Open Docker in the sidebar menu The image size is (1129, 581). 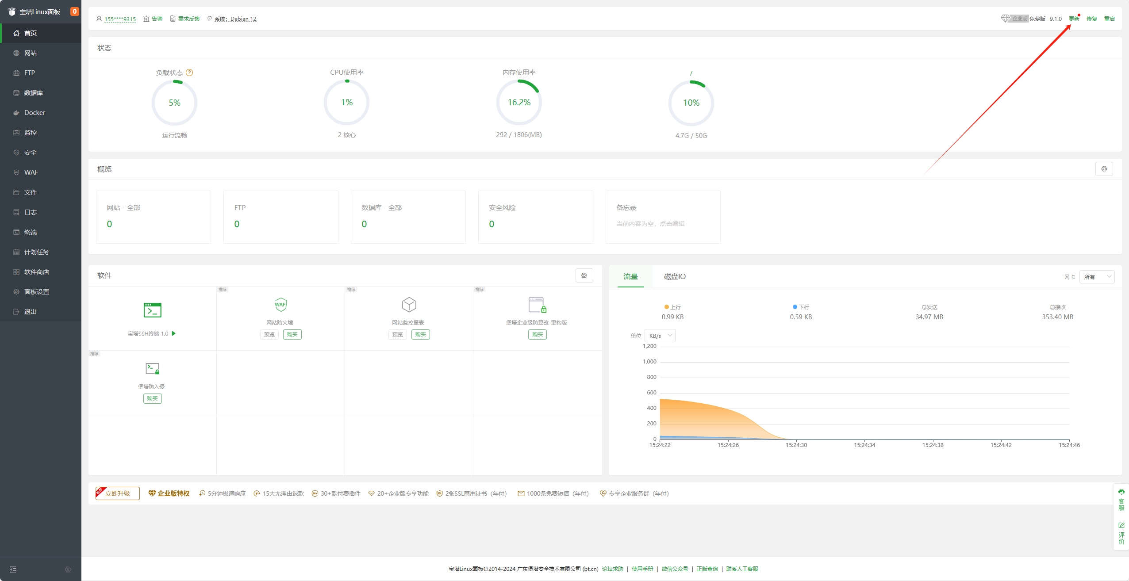pyautogui.click(x=35, y=113)
